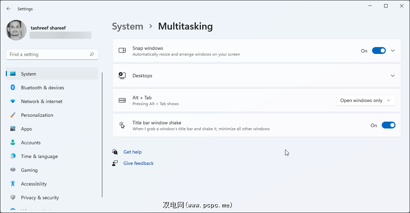The height and width of the screenshot is (213, 410).
Task: Click the Gaming controller icon
Action: (13, 170)
